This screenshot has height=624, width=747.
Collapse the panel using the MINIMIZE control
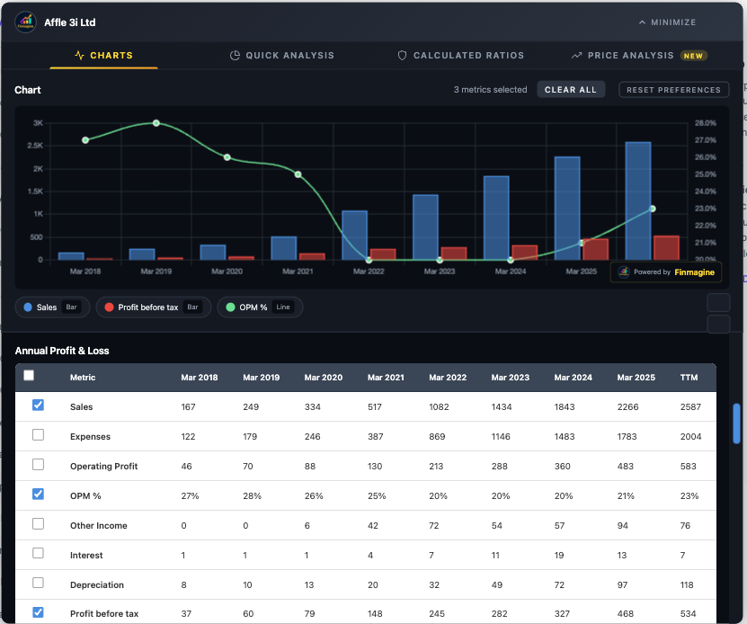tap(667, 22)
